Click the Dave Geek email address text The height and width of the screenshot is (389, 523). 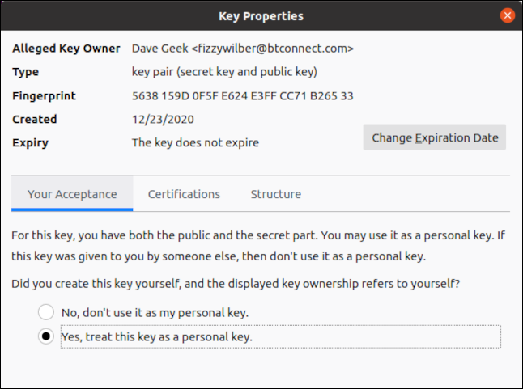point(242,49)
